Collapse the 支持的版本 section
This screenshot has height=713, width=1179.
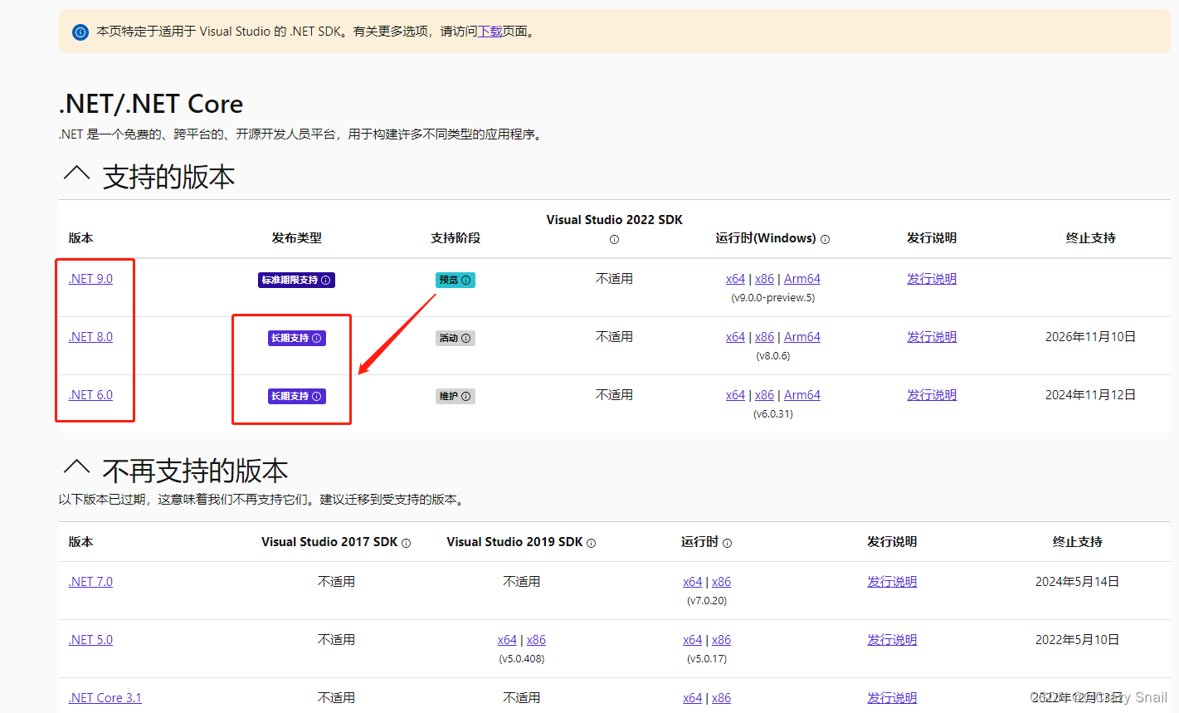pos(76,174)
